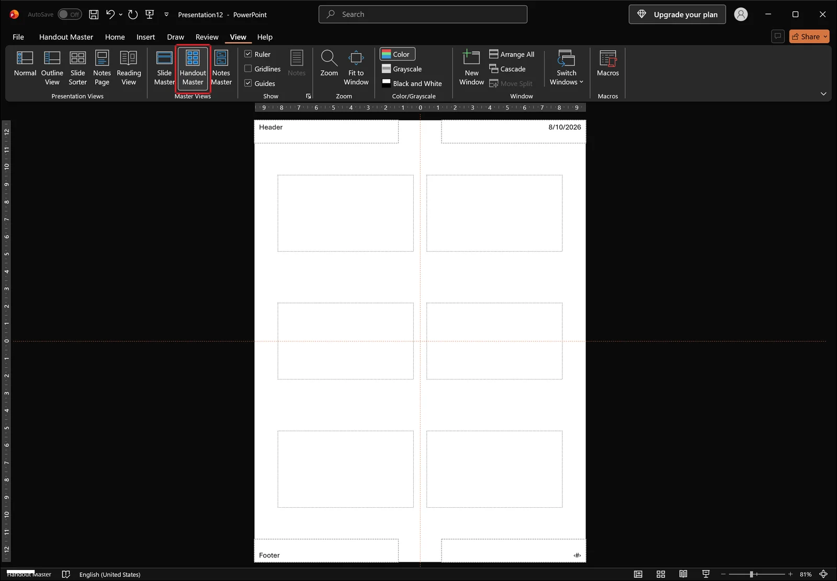Viewport: 837px width, 581px height.
Task: Click status bar Reading View icon
Action: coord(683,574)
